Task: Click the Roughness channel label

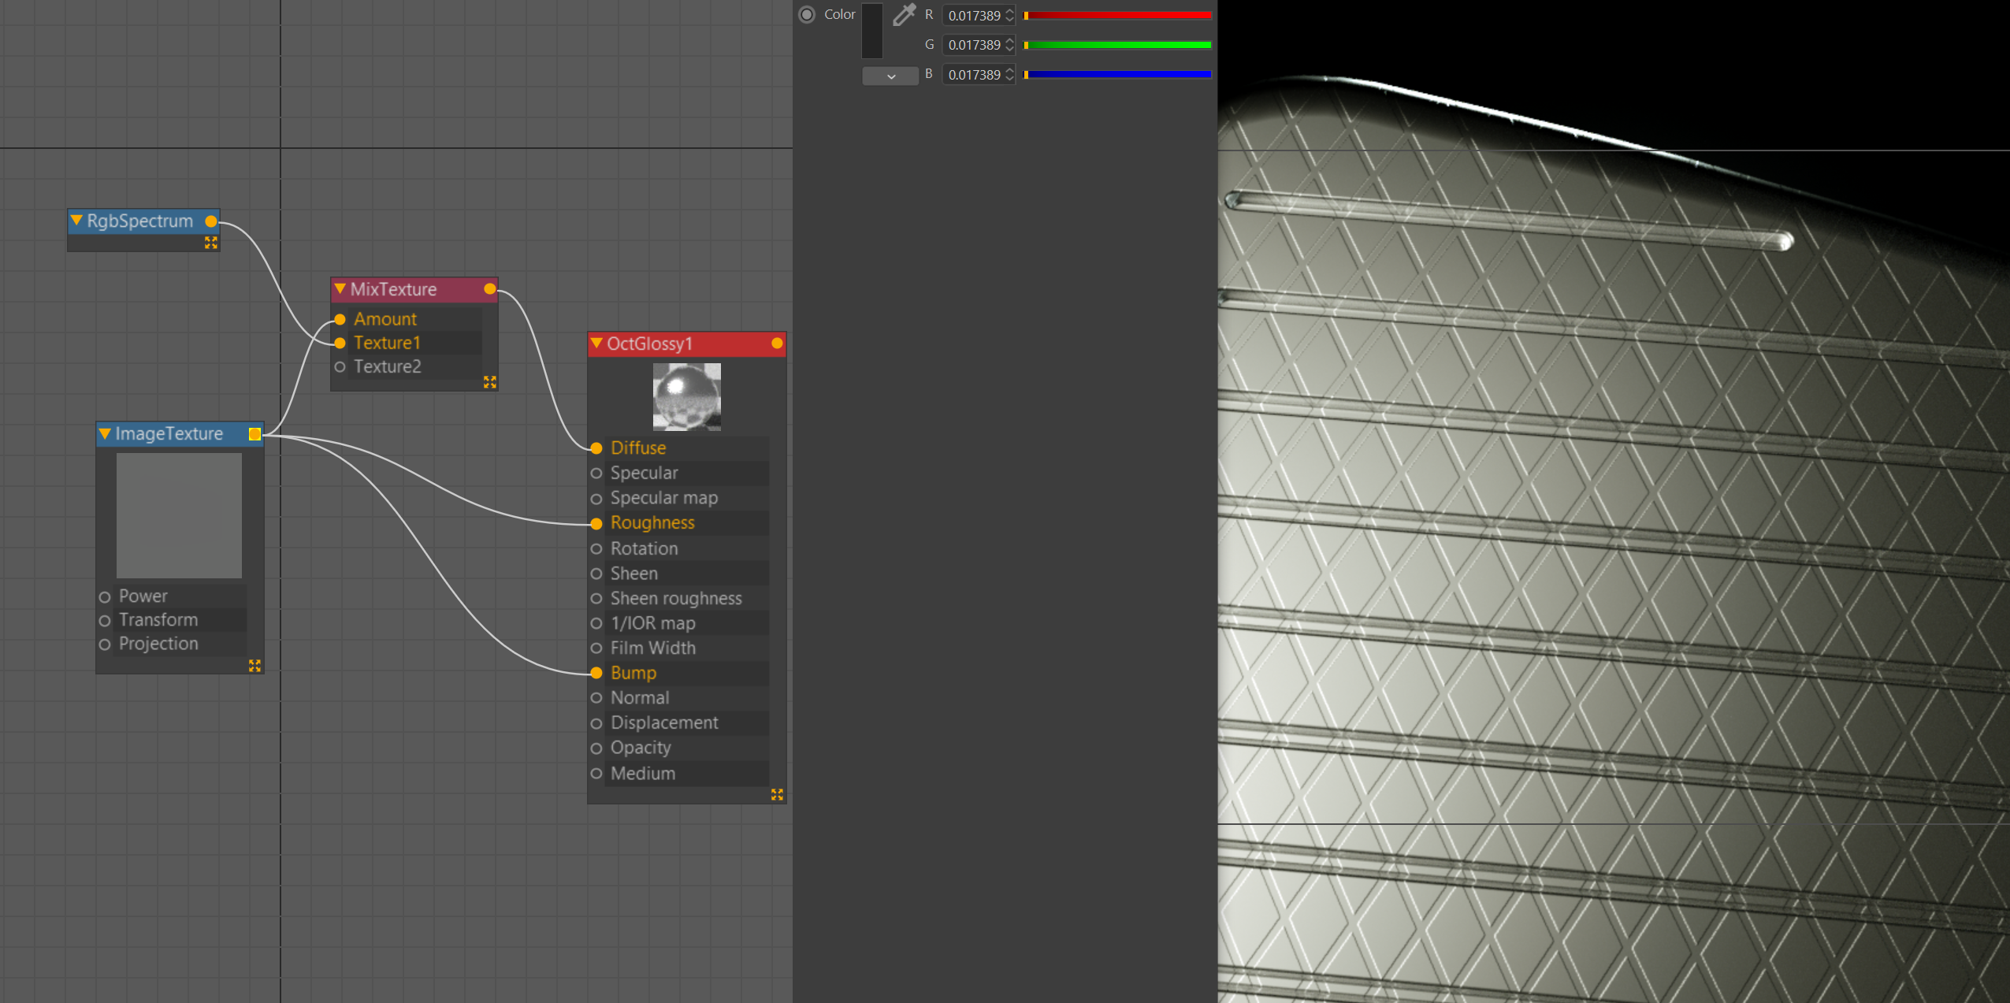Action: click(x=652, y=523)
